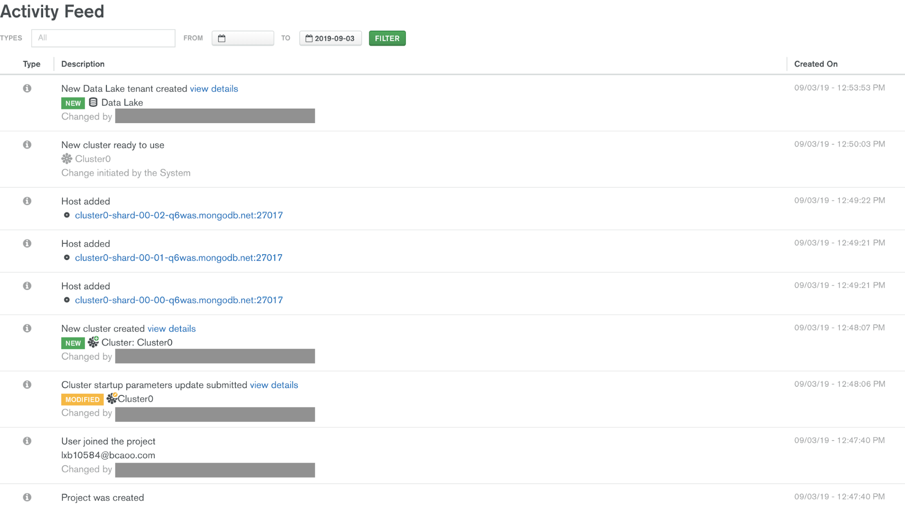Click info icon for User joined the project

pos(27,441)
